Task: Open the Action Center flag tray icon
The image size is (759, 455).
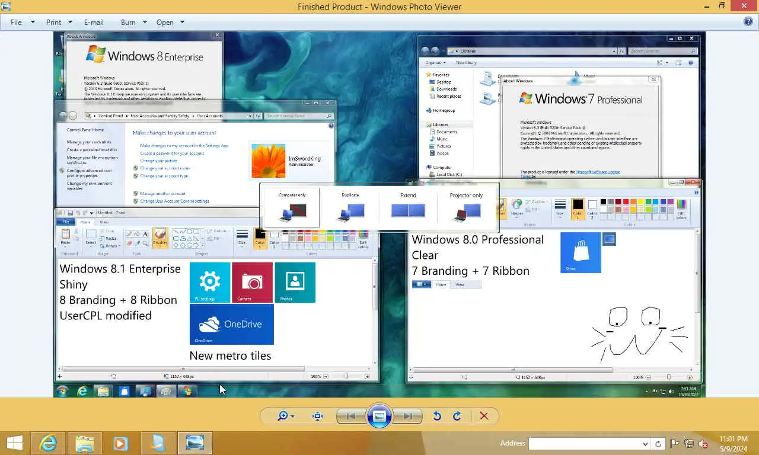Action: click(x=675, y=444)
